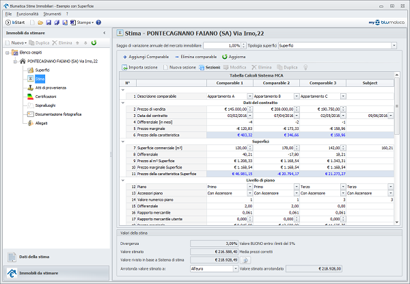The image size is (410, 284).
Task: Collapse the Dati del contratto group
Action: (x=122, y=102)
